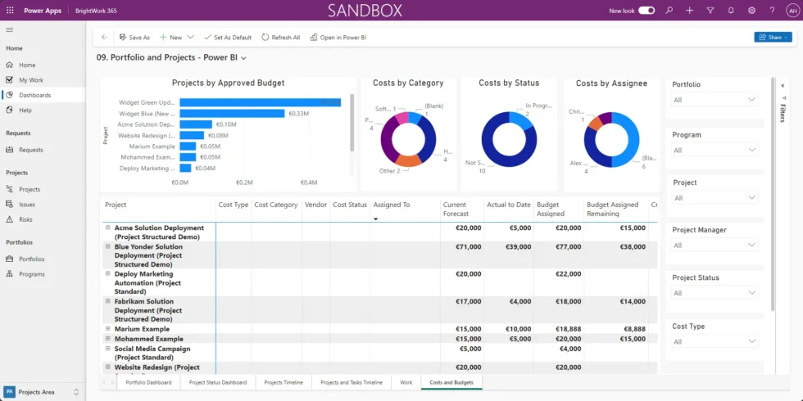The height and width of the screenshot is (401, 803).
Task: Toggle the New look switch
Action: pos(646,11)
